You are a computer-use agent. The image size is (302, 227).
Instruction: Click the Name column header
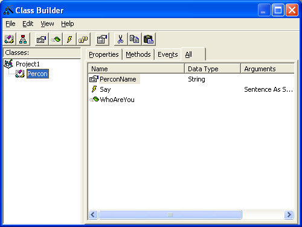click(x=137, y=69)
